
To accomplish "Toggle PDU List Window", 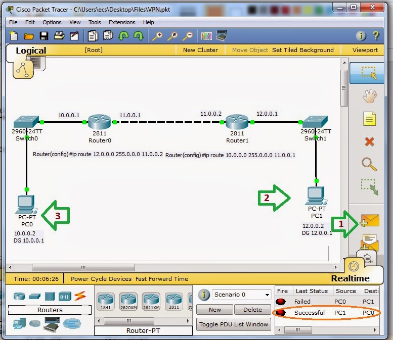I will coord(233,324).
